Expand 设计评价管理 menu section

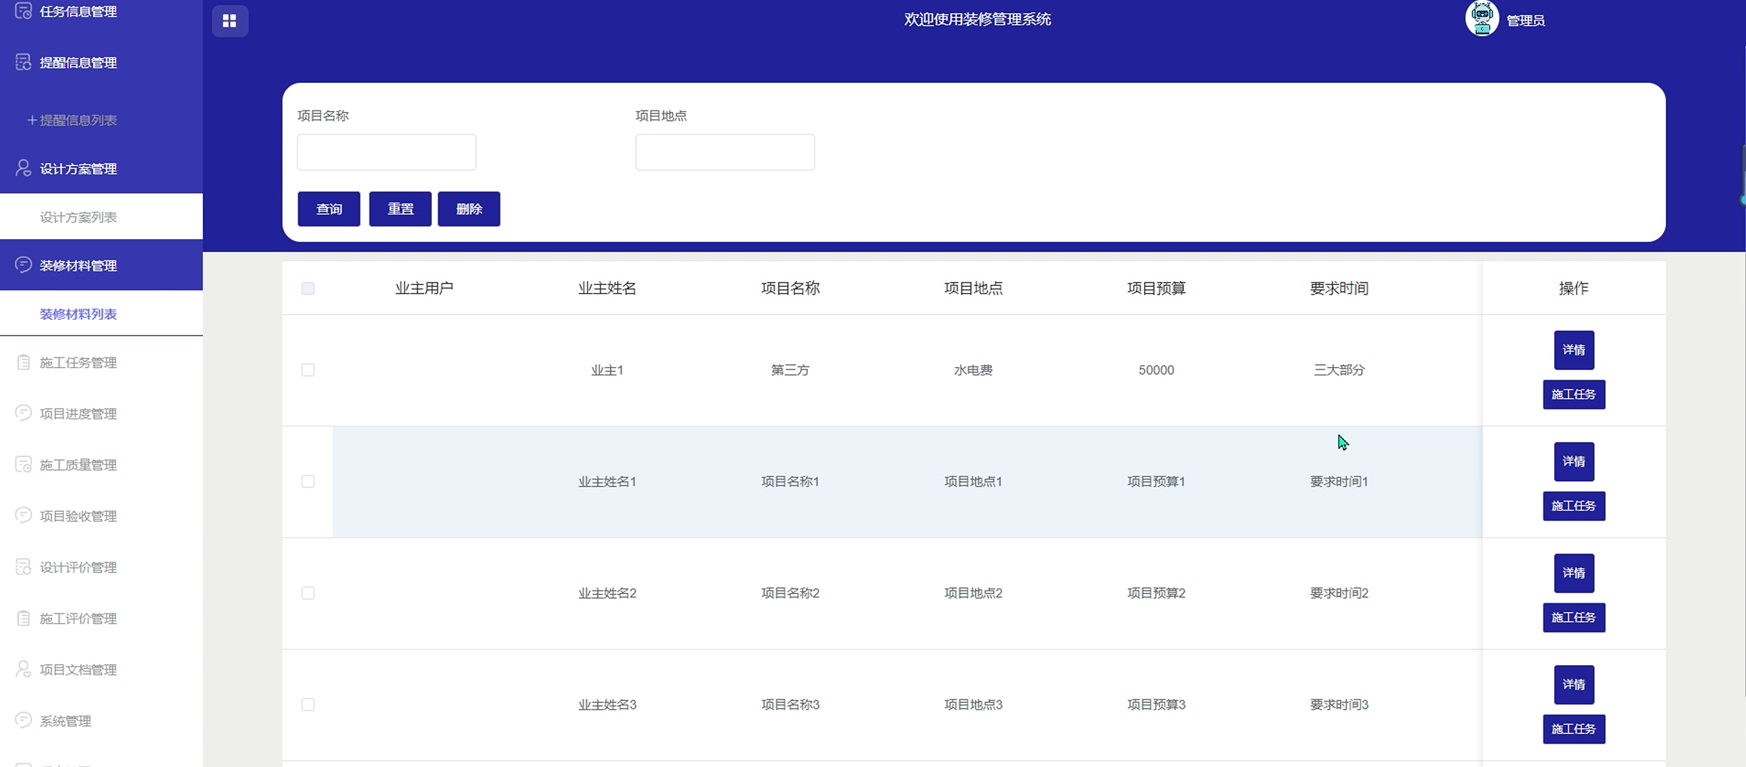point(78,567)
